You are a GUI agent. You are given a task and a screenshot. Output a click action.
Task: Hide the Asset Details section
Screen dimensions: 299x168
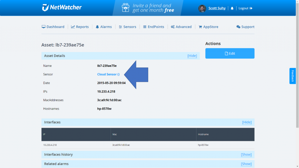point(192,56)
